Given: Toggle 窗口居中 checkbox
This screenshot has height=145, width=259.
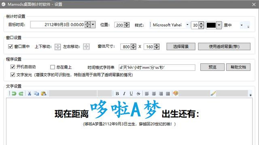Looking at the screenshot, I should point(11,47).
